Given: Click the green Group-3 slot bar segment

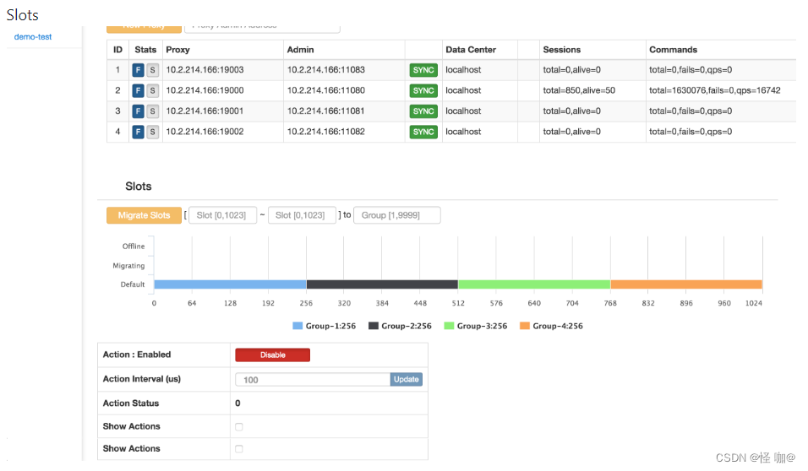Looking at the screenshot, I should coord(533,284).
